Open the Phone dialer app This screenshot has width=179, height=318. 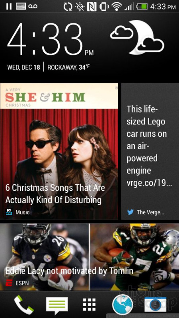tap(24, 305)
